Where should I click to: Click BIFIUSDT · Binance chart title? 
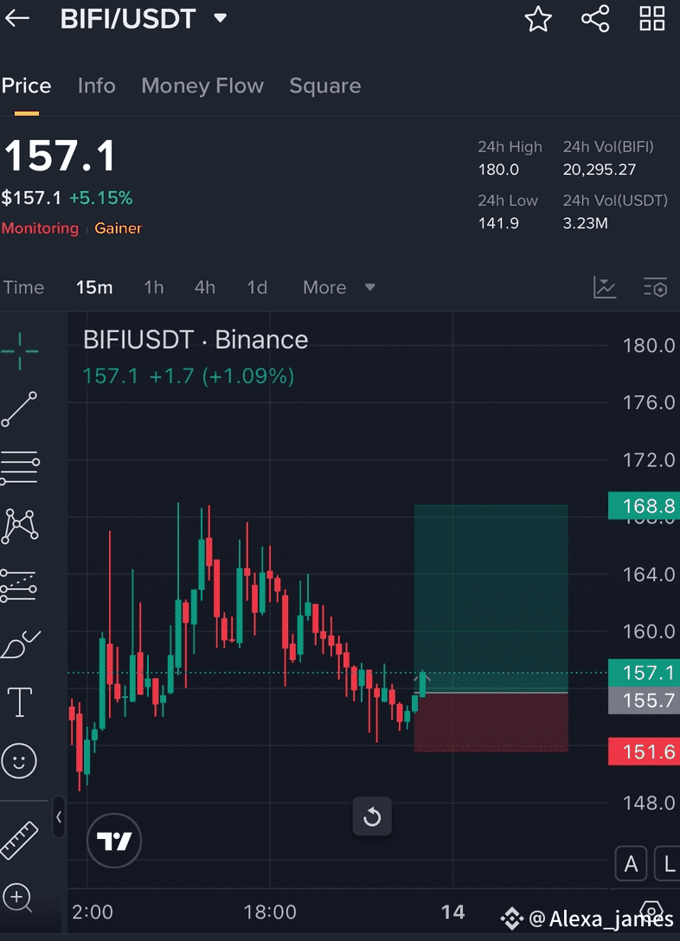pos(196,340)
